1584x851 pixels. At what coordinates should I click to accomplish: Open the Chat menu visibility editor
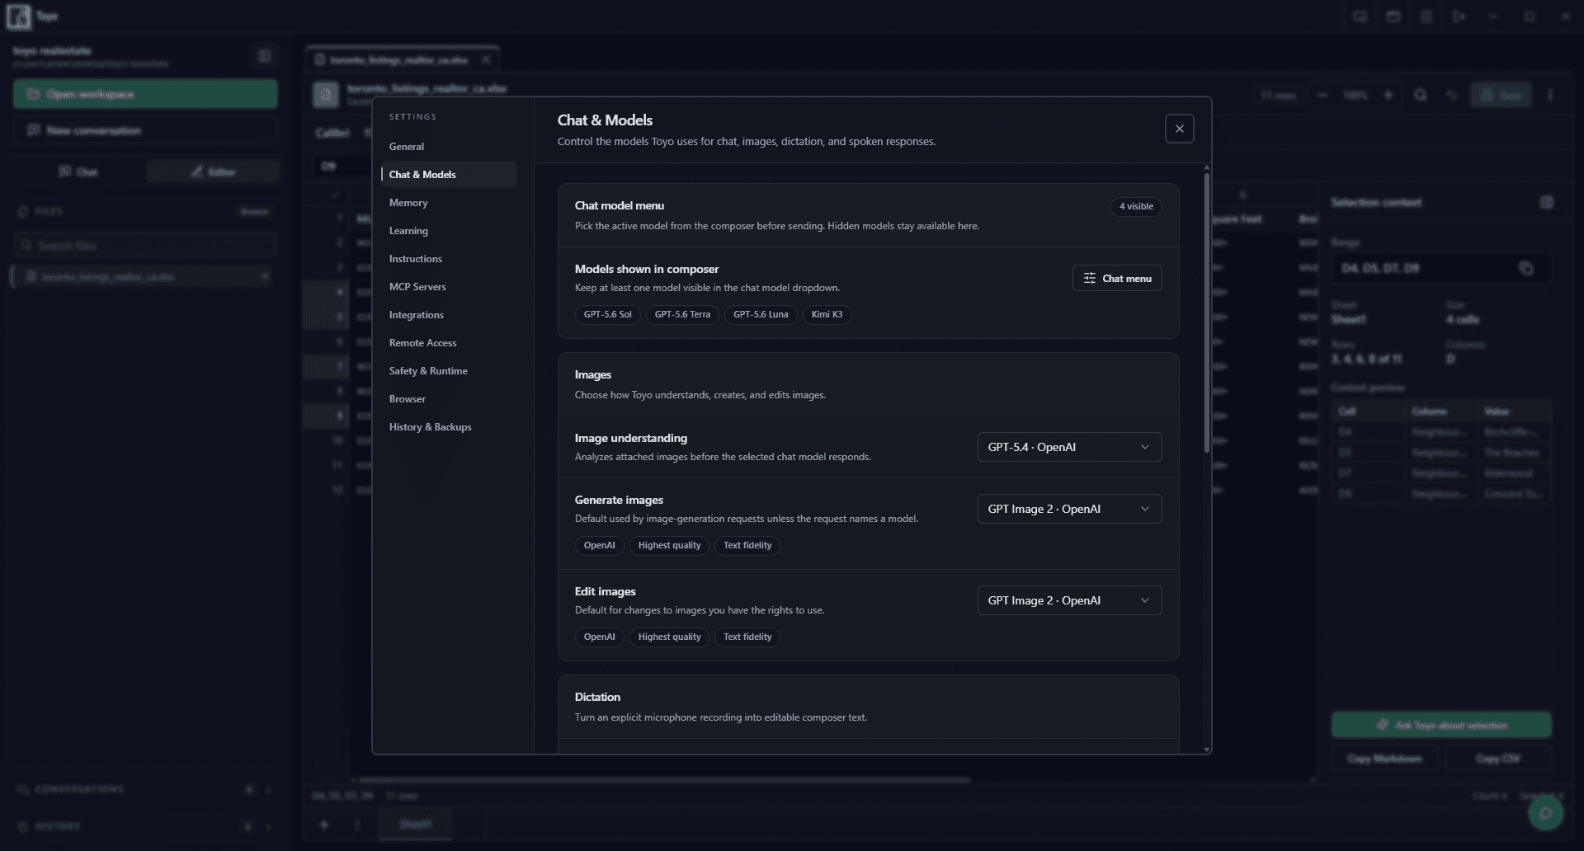click(x=1117, y=278)
